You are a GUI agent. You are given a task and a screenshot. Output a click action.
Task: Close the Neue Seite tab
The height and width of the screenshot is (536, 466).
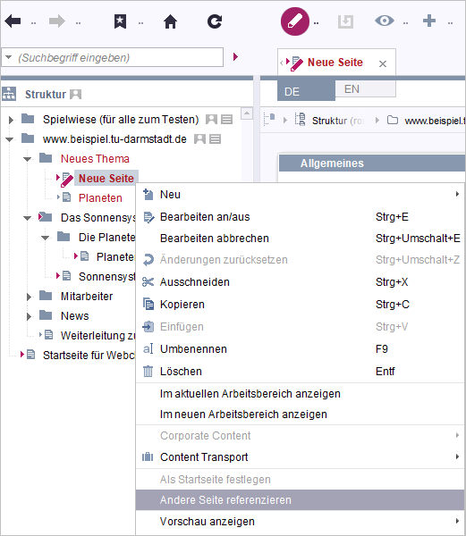[383, 63]
